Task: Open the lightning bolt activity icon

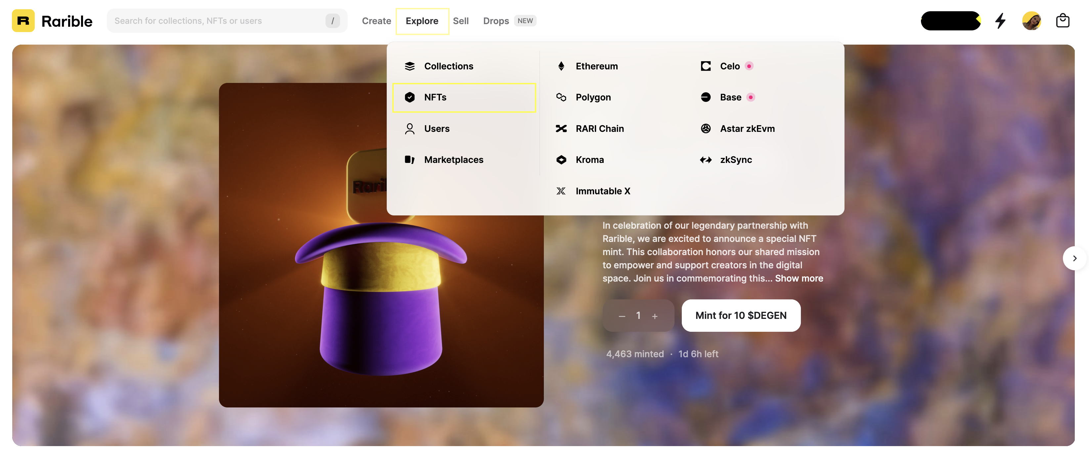Action: click(1000, 21)
